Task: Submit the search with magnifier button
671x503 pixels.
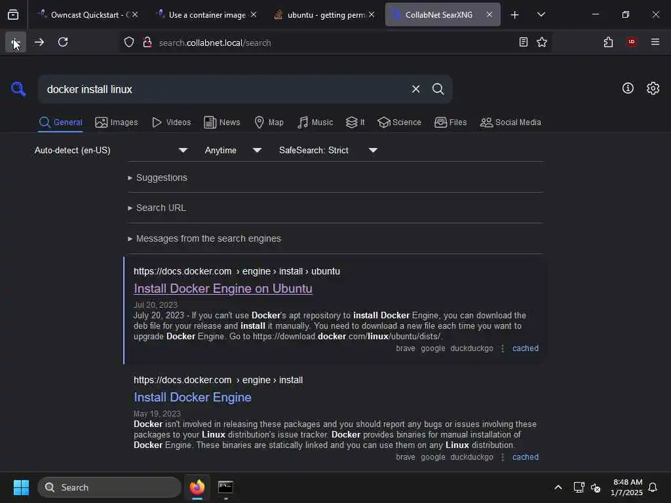Action: 438,89
